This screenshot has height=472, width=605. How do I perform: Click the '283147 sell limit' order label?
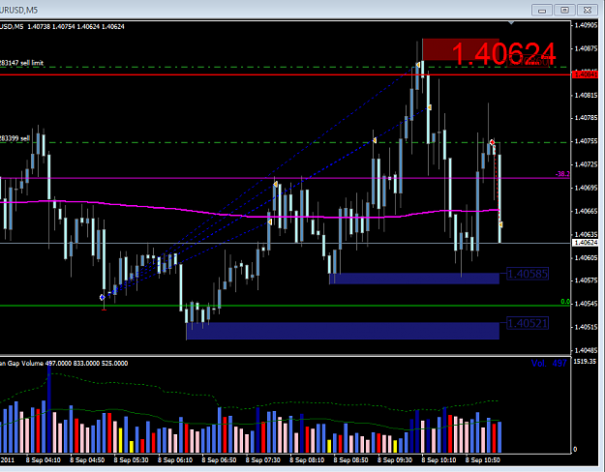(x=21, y=63)
